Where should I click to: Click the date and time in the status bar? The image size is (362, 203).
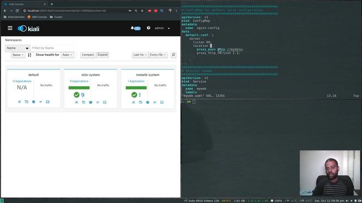tap(329, 201)
